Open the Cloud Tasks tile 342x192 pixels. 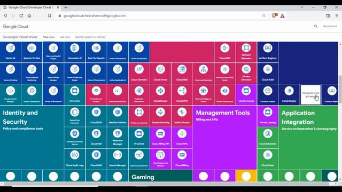(268, 159)
